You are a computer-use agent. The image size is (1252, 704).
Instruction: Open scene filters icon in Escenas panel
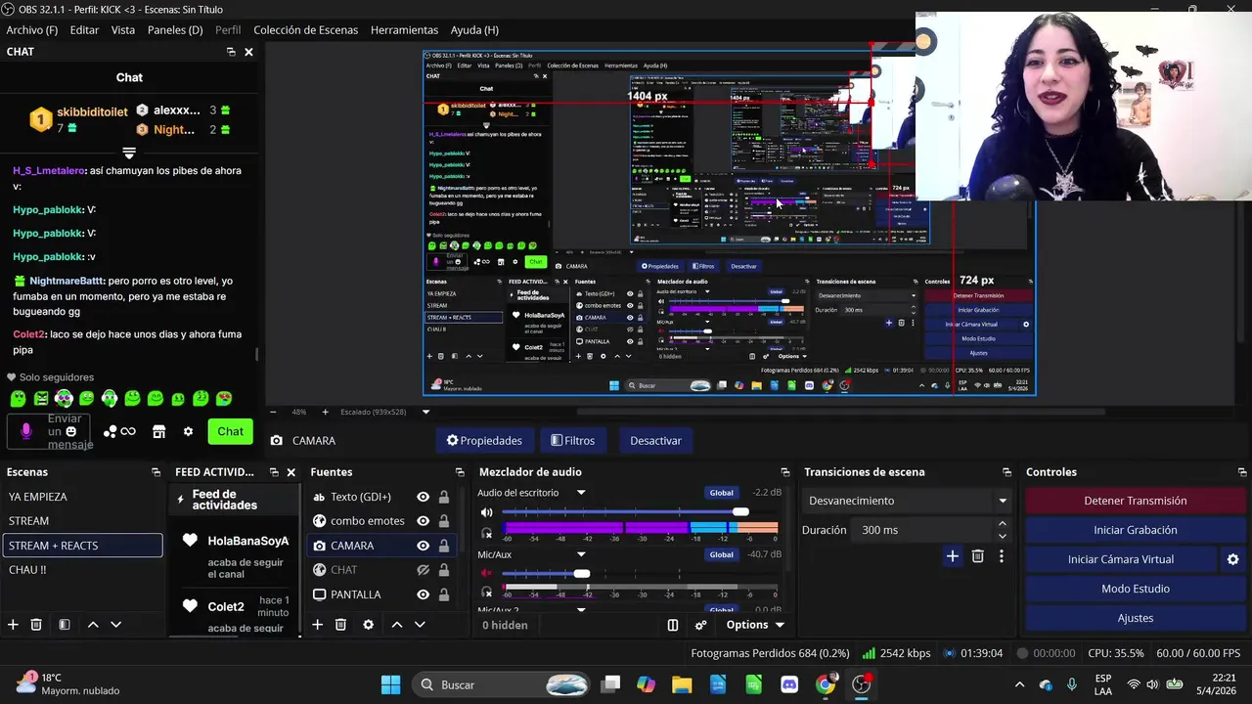[x=64, y=625]
